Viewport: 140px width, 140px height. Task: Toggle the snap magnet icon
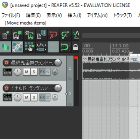[x=65, y=47]
